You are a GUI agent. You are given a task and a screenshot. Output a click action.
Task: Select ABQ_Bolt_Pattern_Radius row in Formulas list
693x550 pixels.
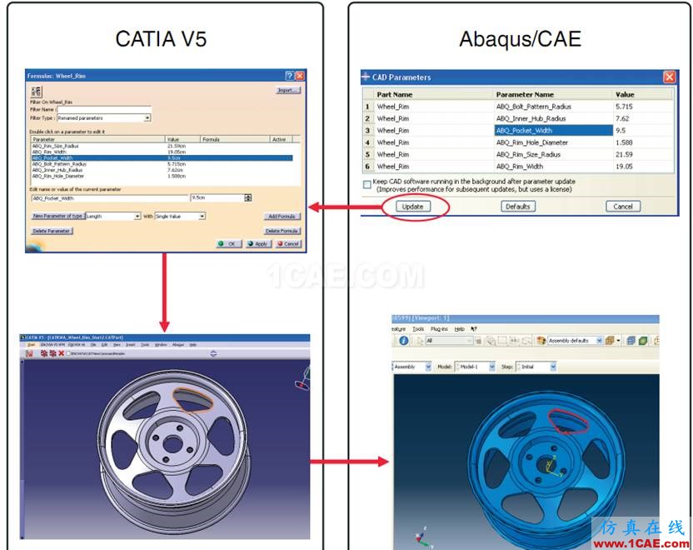click(x=162, y=164)
